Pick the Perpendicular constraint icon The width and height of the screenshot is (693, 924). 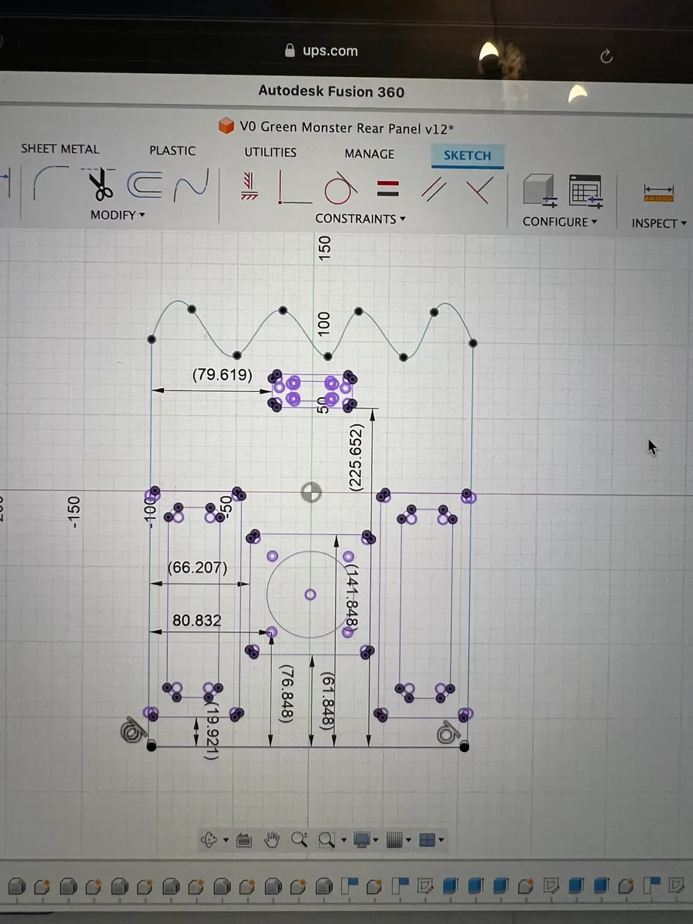click(x=479, y=189)
